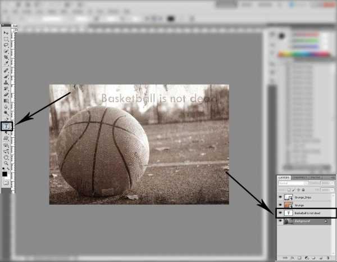Toggle lock all in Layers panel
The width and height of the screenshot is (337, 262).
click(303, 190)
